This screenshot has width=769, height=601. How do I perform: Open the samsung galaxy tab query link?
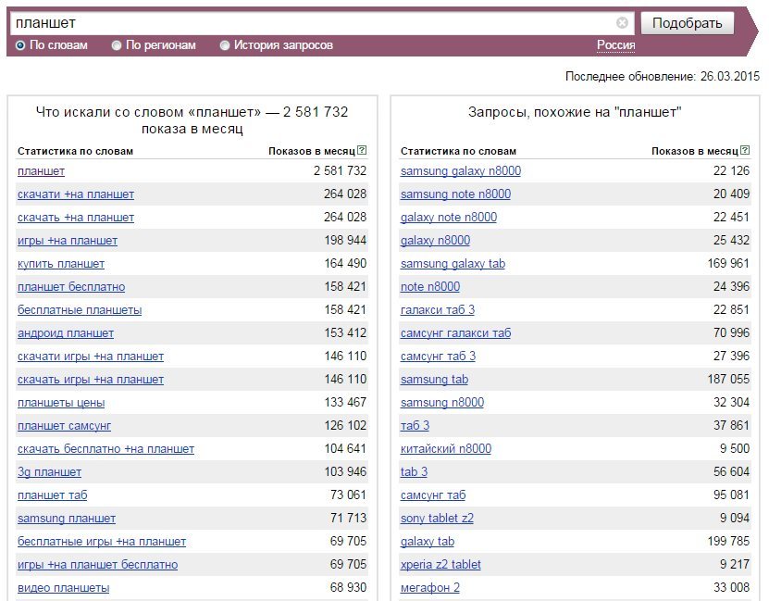[x=453, y=264]
